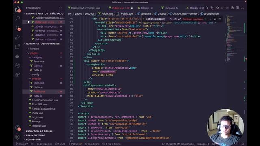The width and height of the screenshot is (260, 146).
Task: Open Source Control view in activity bar
Action: (17, 28)
